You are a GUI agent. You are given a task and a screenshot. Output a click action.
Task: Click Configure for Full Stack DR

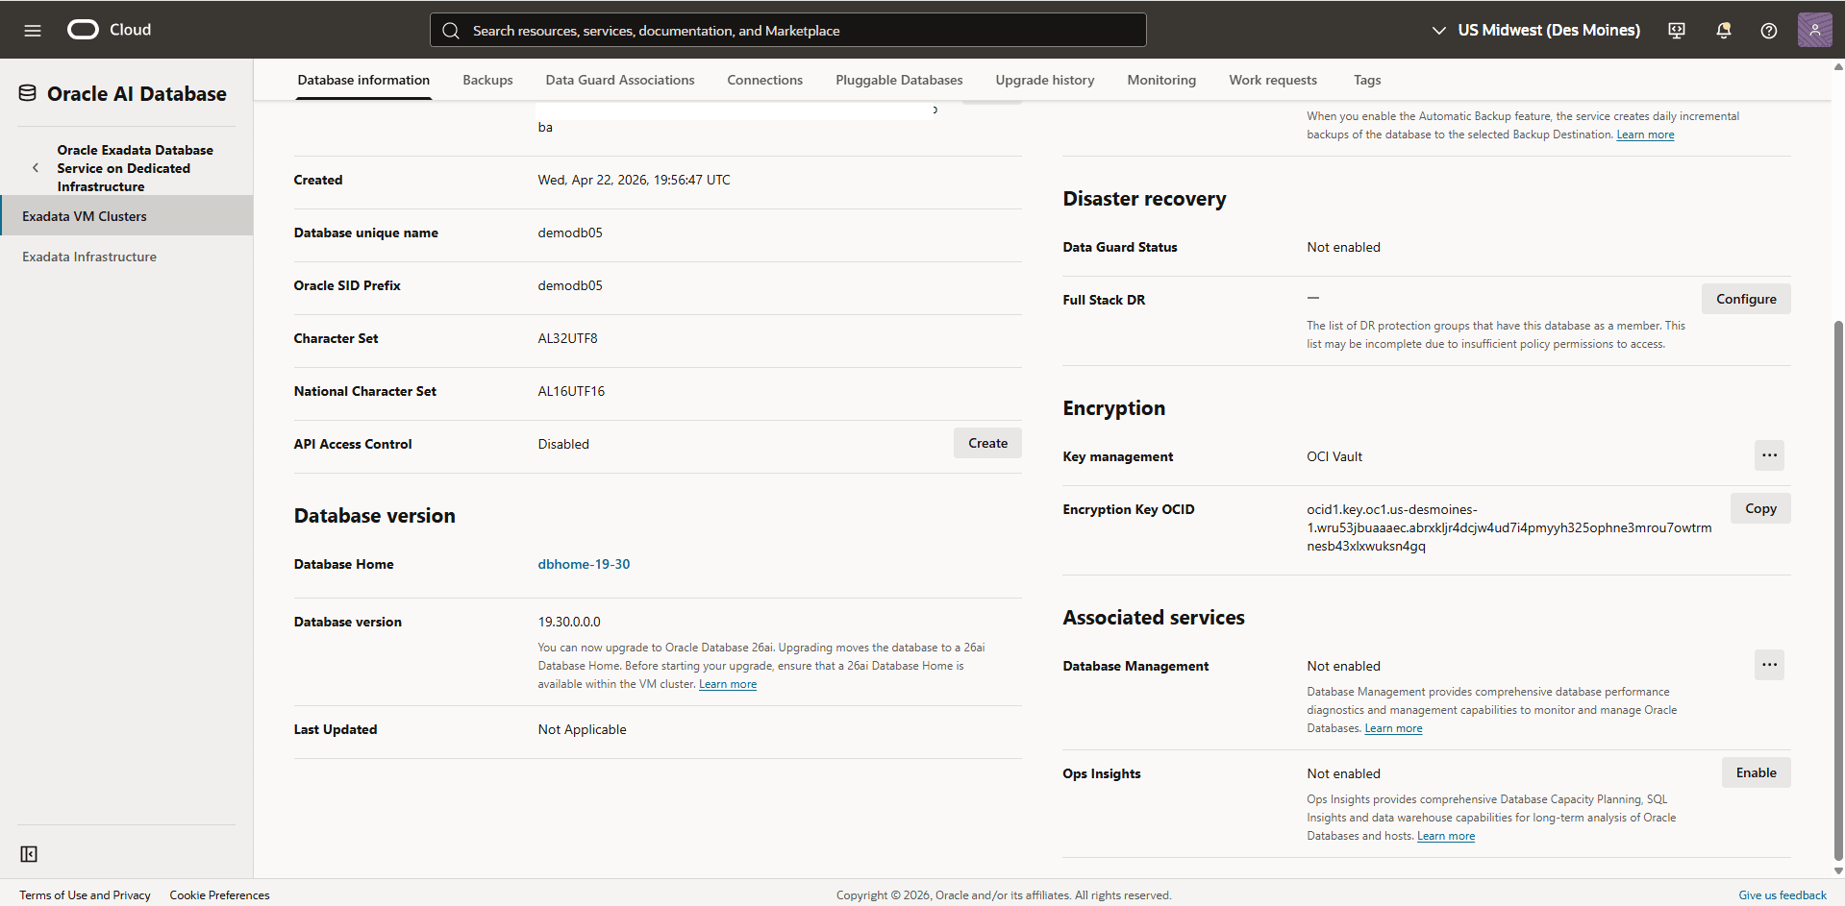1746,299
